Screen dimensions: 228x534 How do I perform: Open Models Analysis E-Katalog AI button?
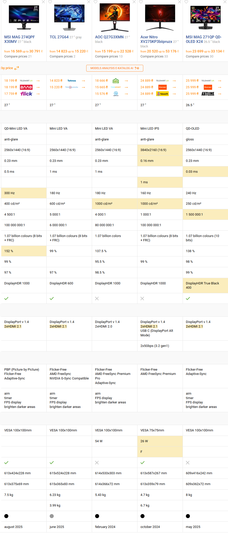(x=115, y=68)
